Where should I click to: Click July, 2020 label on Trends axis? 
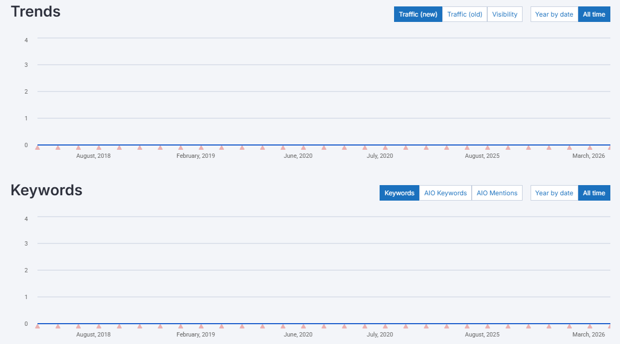[380, 156]
